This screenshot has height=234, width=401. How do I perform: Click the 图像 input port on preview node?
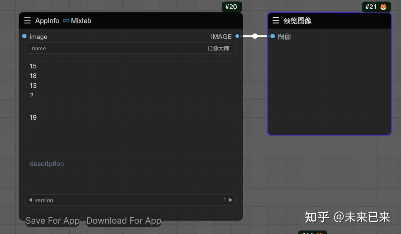pos(272,36)
